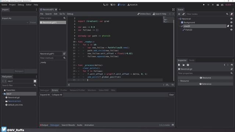Toggle script editor distraction-free mode
Viewport: 235px width, 132px height.
point(173,10)
